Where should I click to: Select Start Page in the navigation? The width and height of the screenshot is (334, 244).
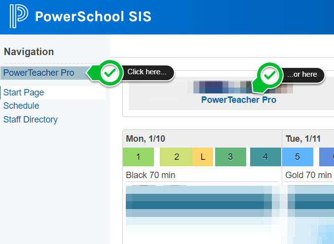(24, 92)
